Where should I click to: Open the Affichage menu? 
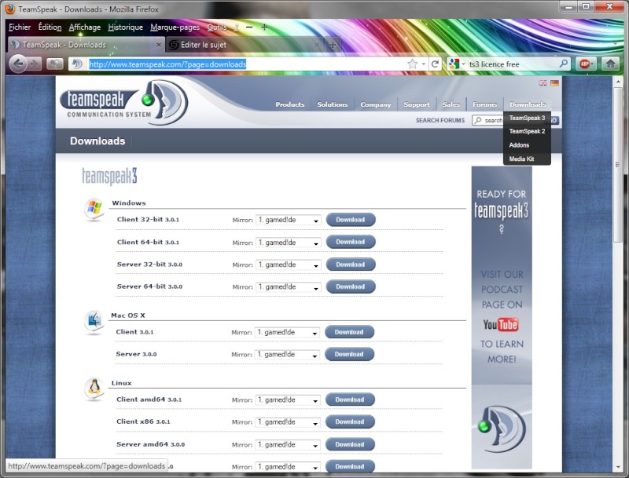click(85, 27)
